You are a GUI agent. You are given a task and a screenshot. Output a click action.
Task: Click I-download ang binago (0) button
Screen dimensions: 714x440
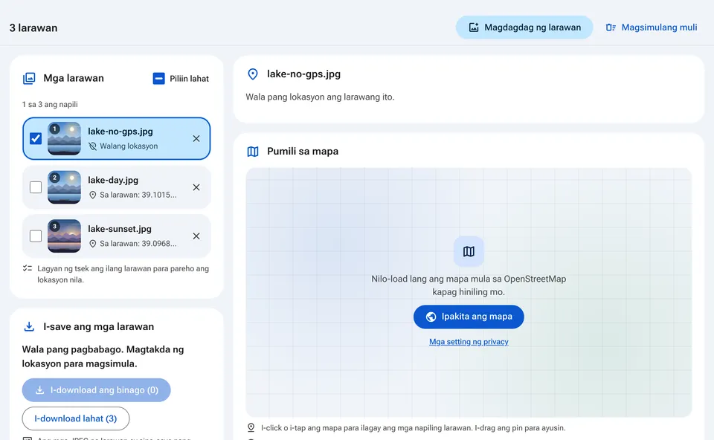(96, 390)
